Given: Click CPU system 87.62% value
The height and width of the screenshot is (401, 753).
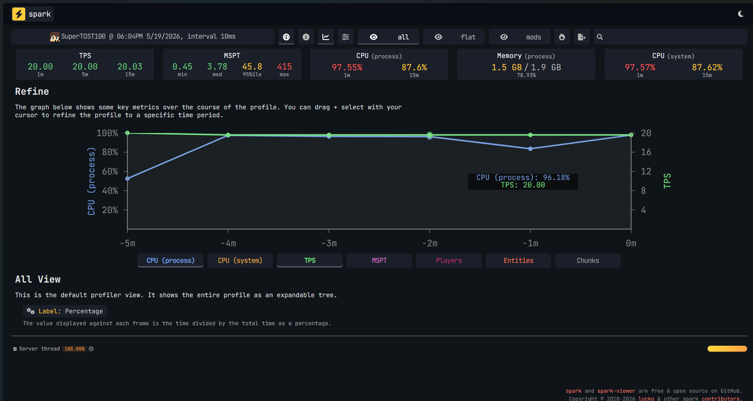Looking at the screenshot, I should pos(707,67).
